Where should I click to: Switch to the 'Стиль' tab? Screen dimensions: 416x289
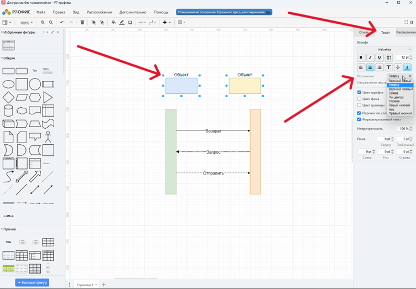click(x=364, y=33)
